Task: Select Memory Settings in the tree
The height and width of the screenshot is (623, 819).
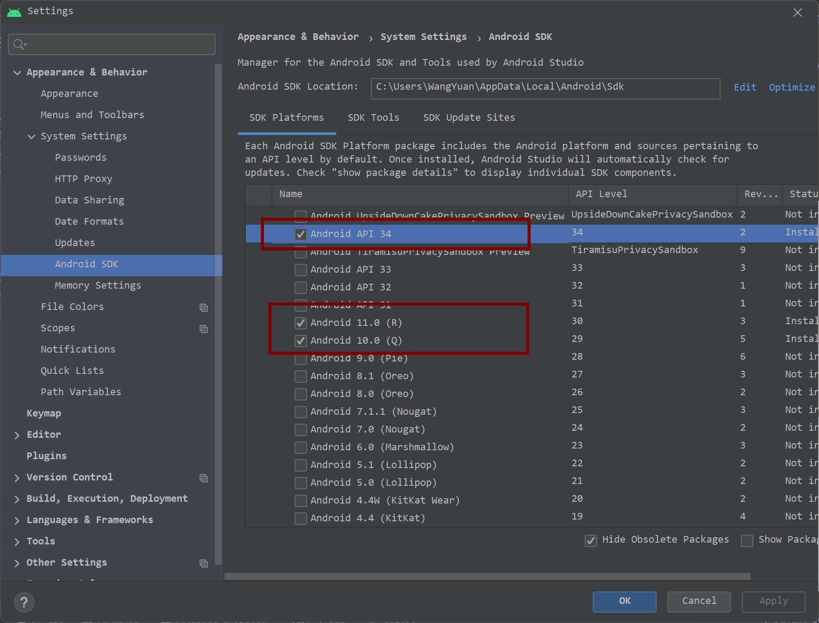Action: pos(98,286)
